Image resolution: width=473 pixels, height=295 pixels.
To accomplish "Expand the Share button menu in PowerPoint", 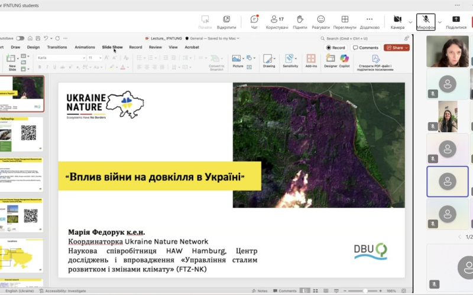I will click(407, 48).
